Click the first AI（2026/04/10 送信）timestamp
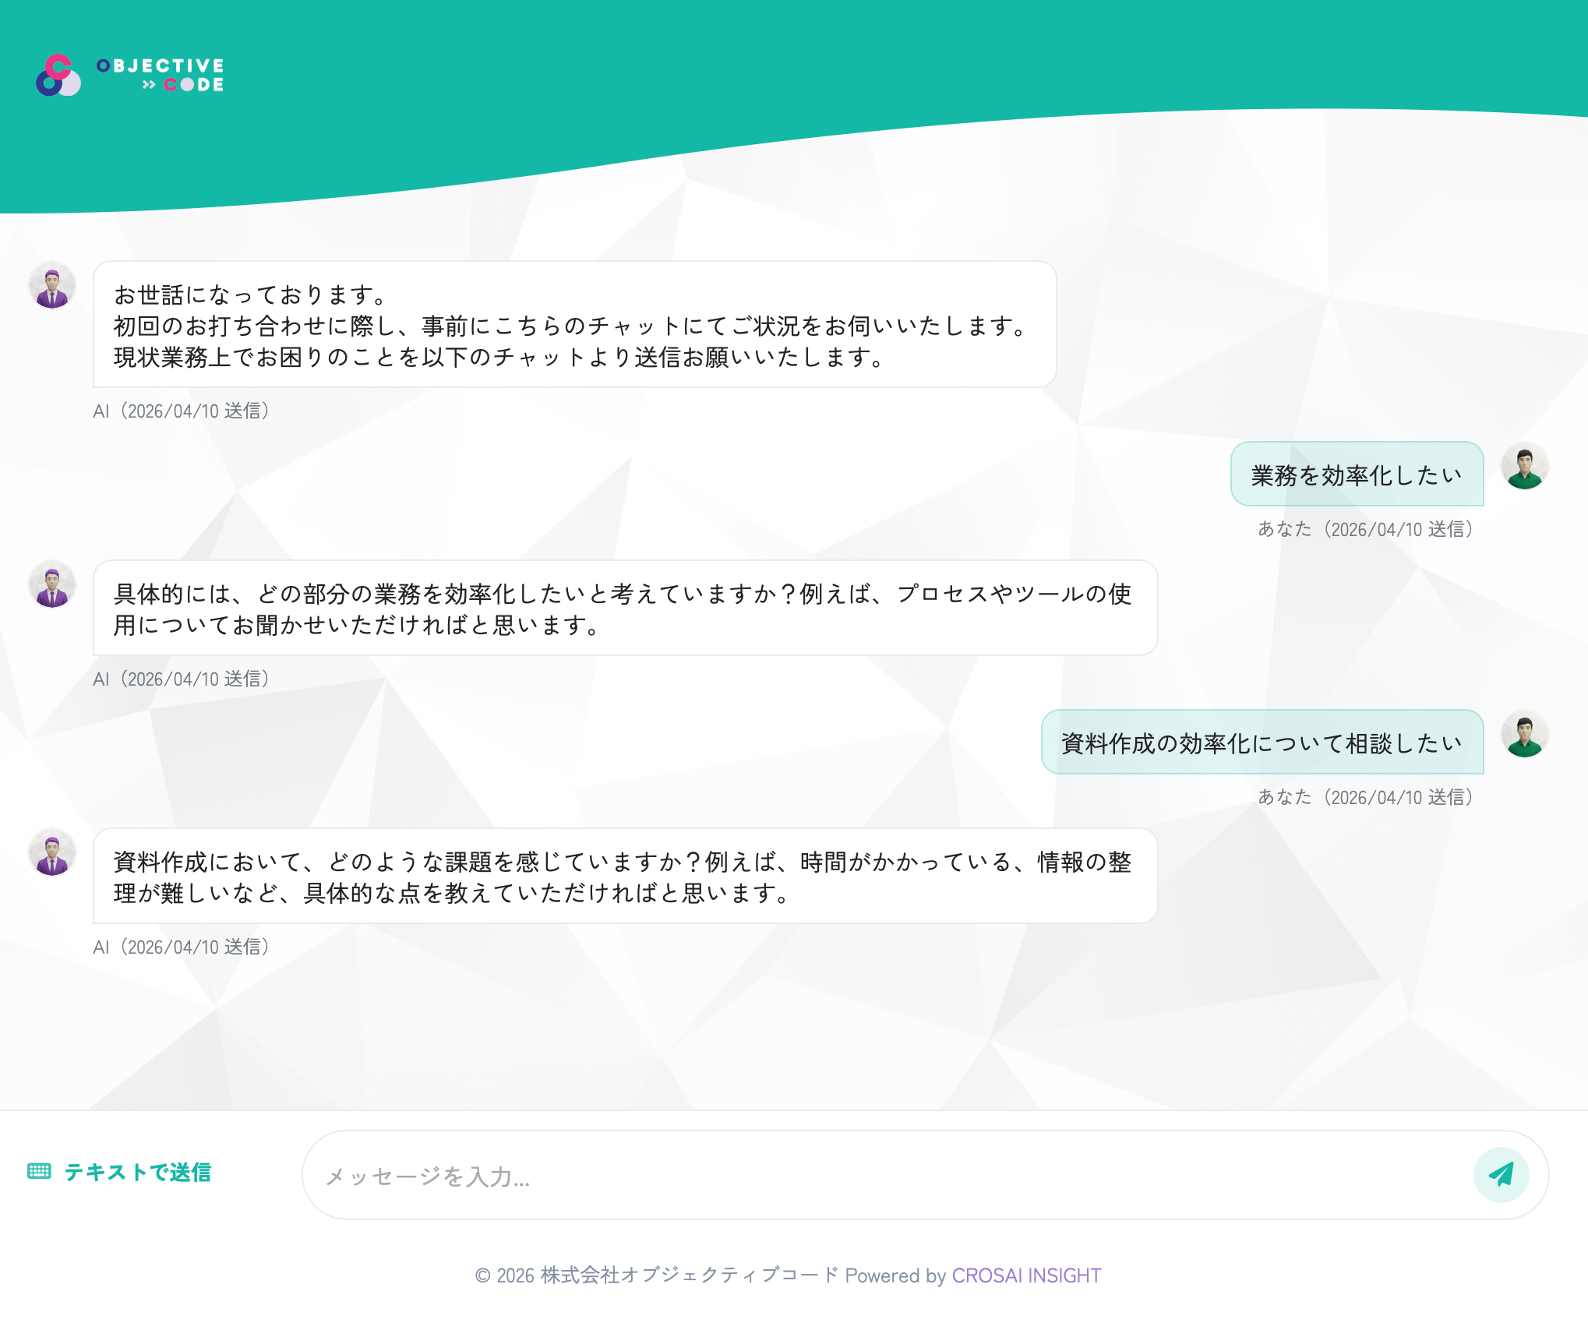Screen dimensions: 1588x1337 (x=180, y=411)
